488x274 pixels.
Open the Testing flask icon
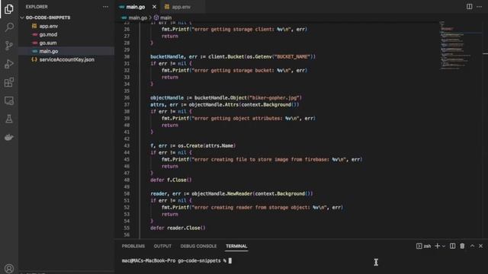point(9,119)
